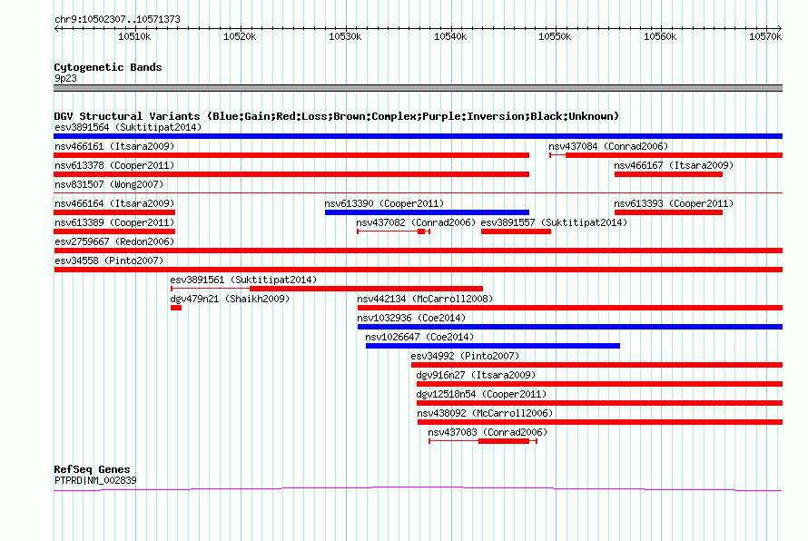The width and height of the screenshot is (808, 541).
Task: Open nsv466167 (Itsara2009) variant
Action: [x=674, y=165]
